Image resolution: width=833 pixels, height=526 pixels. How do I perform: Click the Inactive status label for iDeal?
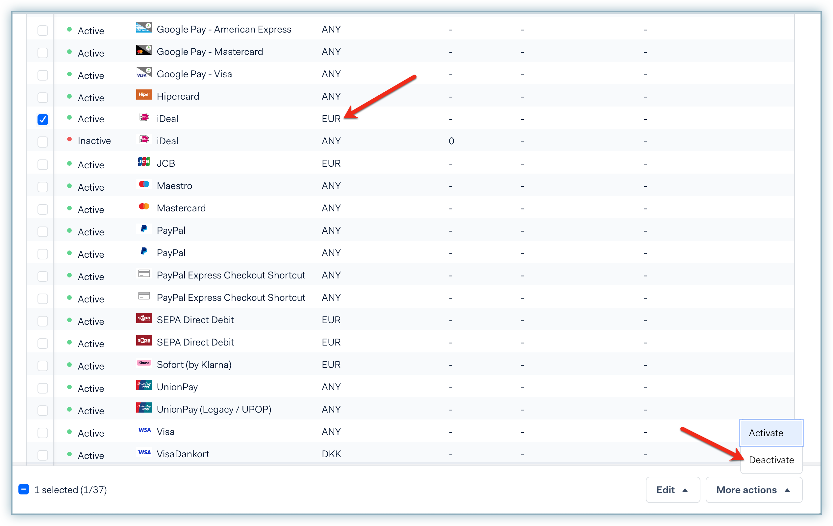click(x=94, y=141)
